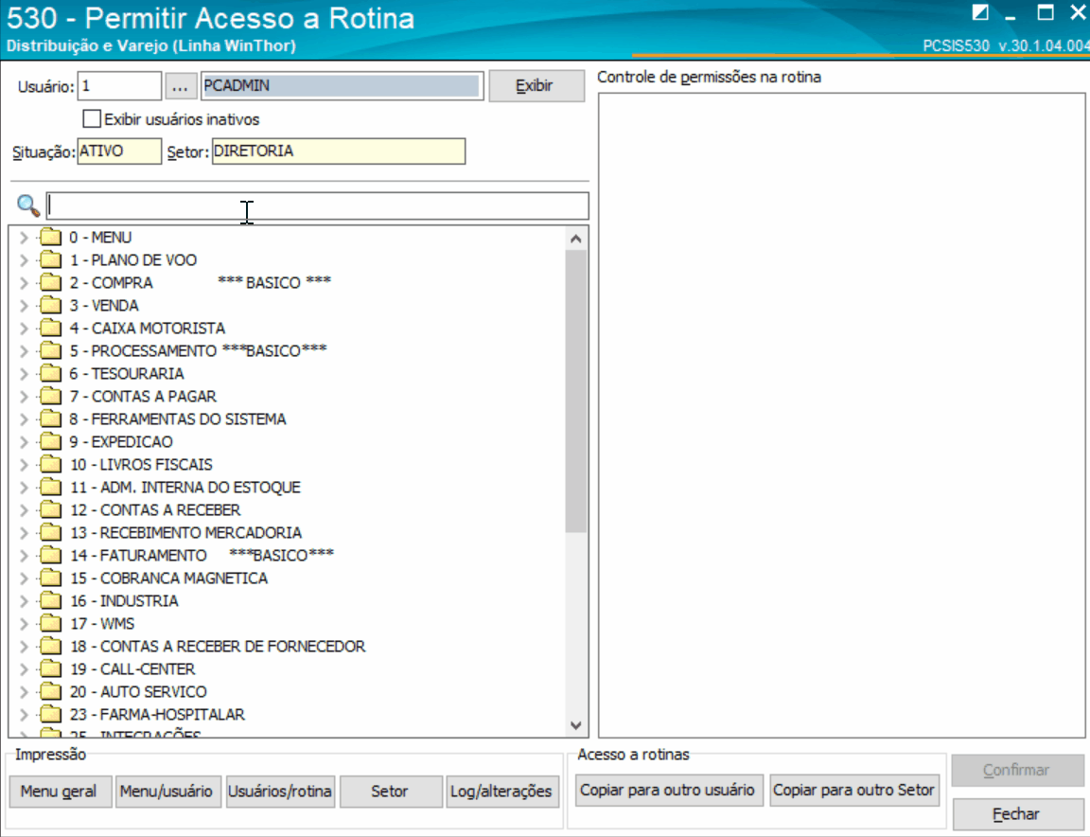The image size is (1090, 837).
Task: Click Copiar para outro Setor button
Action: click(x=854, y=791)
